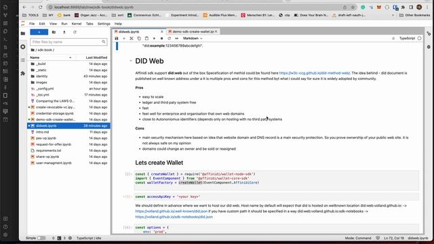
Task: Restart kernel and run all cells
Action: [x=176, y=39]
